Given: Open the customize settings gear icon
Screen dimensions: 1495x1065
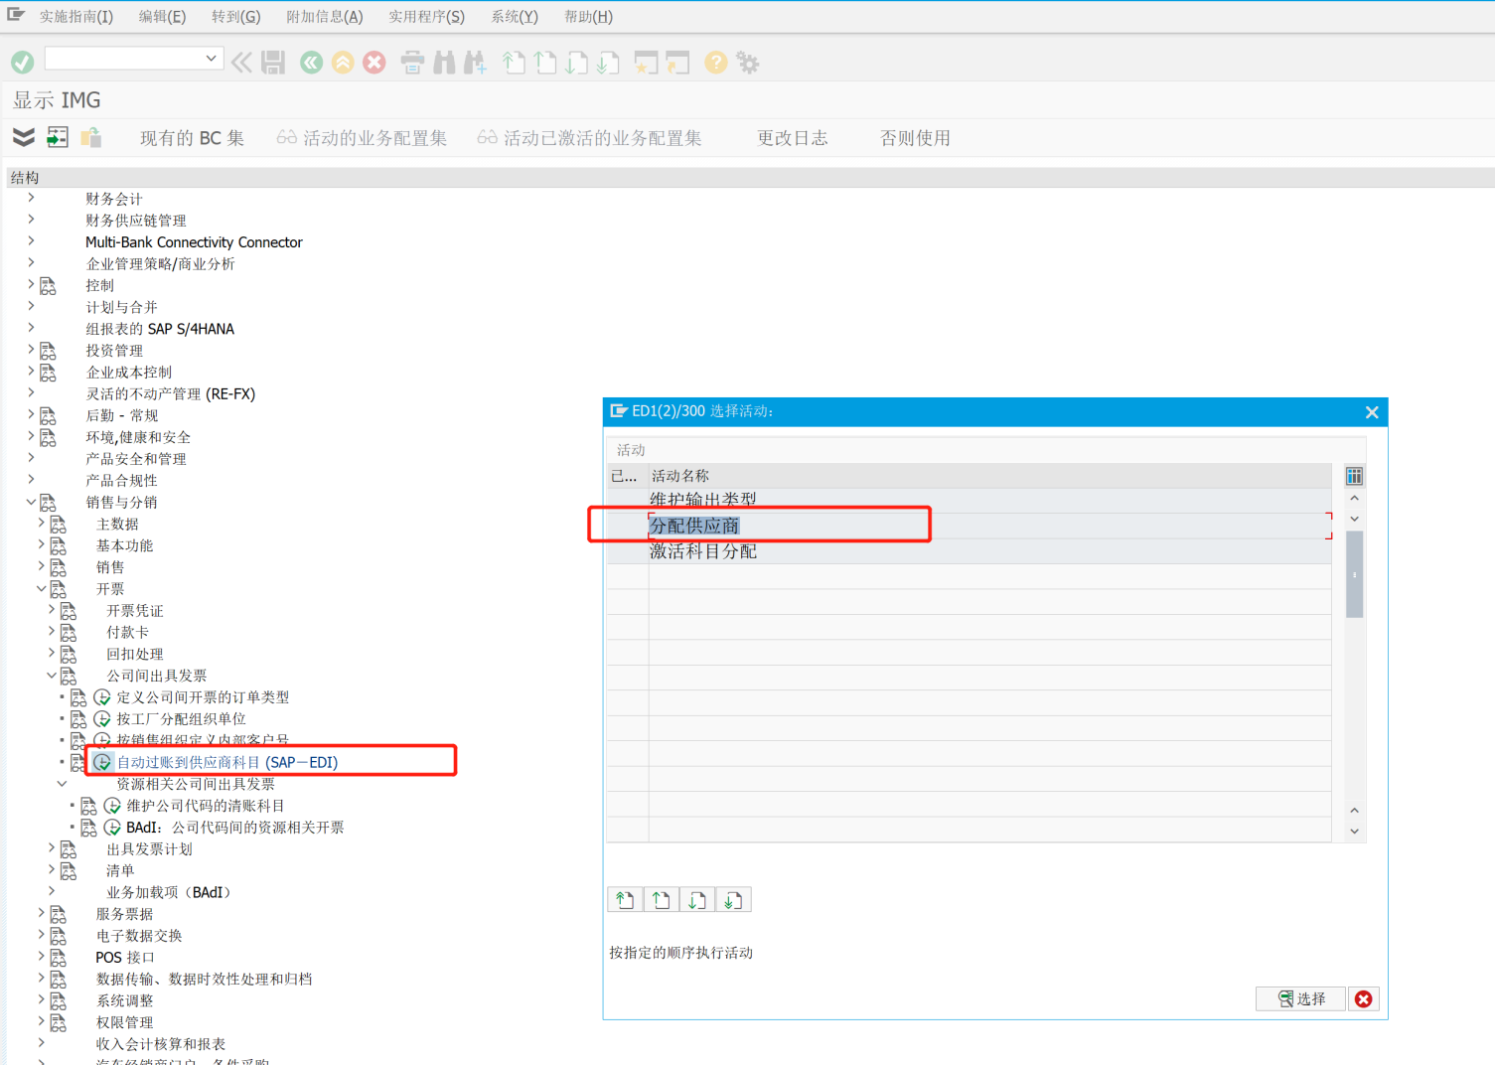Looking at the screenshot, I should [748, 62].
